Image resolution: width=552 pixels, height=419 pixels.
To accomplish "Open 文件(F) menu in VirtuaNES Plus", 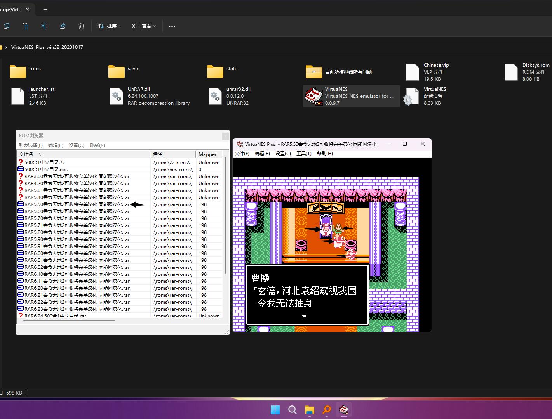I will [x=242, y=154].
